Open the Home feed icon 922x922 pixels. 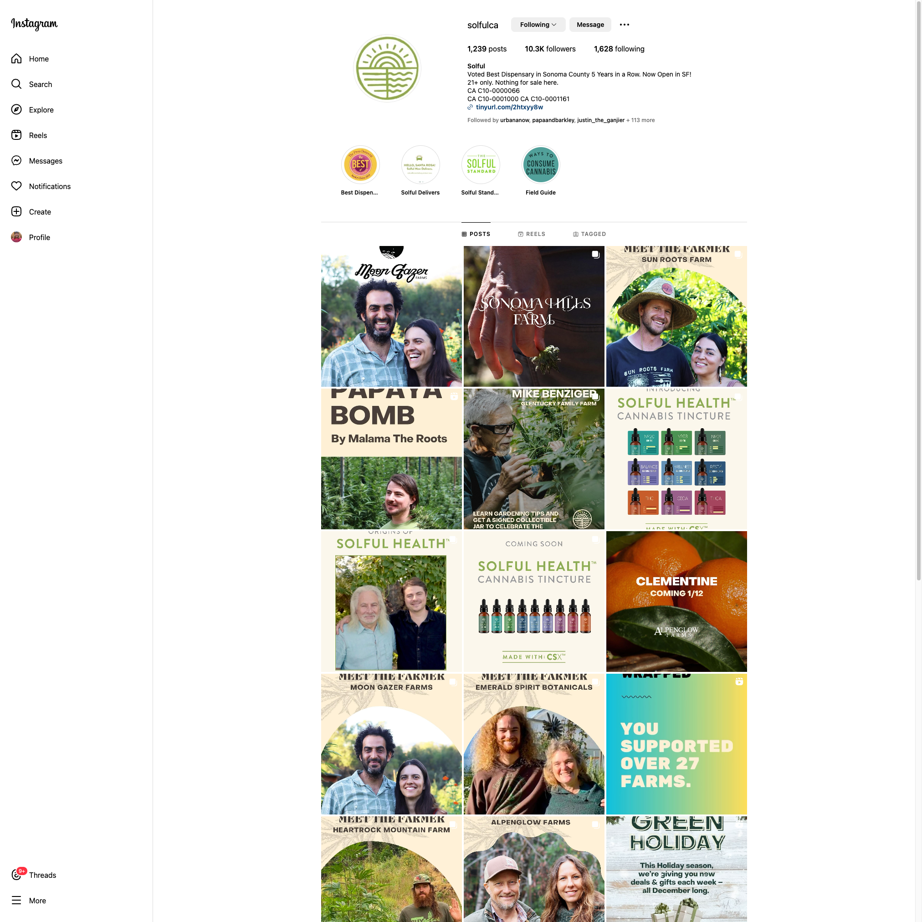point(17,59)
